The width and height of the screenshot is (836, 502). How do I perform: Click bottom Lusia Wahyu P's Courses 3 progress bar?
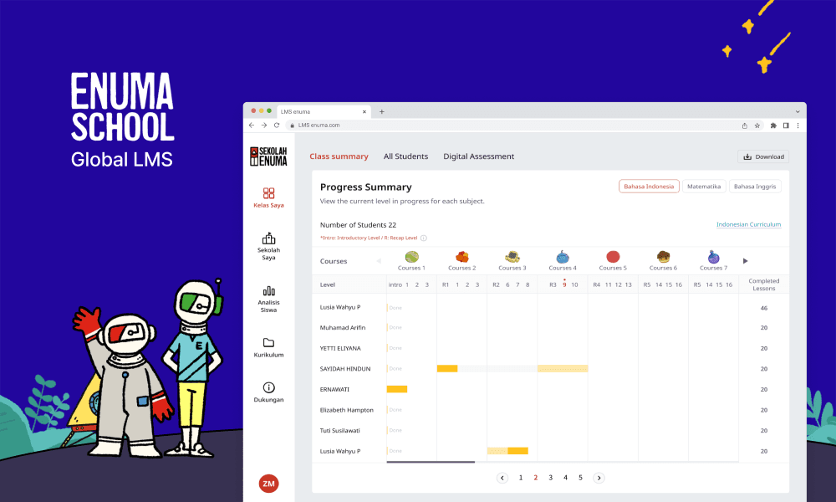tap(507, 451)
